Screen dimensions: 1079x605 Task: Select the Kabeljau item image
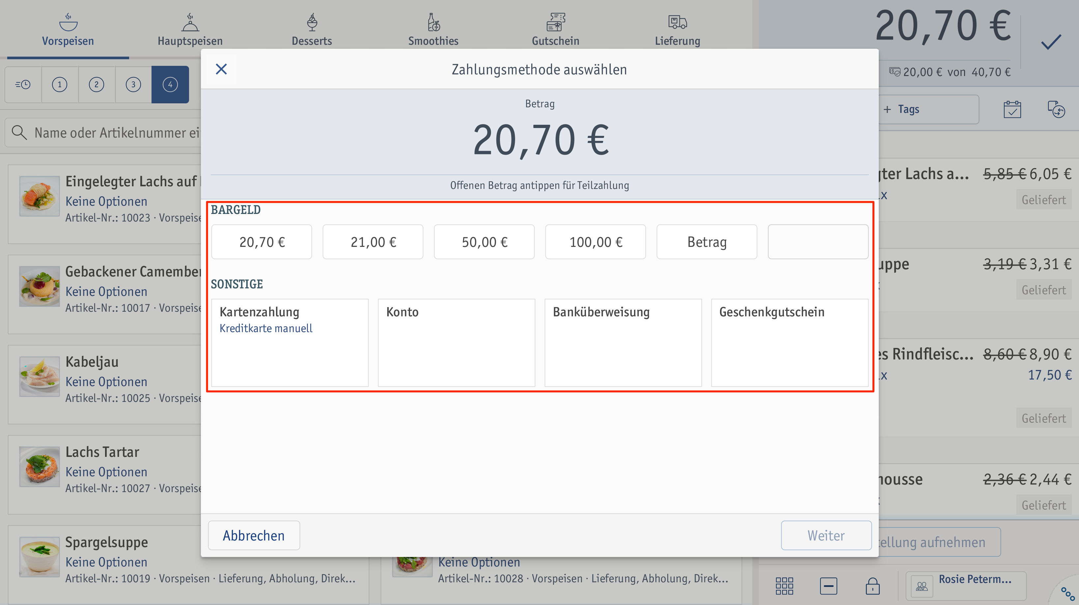coord(40,377)
